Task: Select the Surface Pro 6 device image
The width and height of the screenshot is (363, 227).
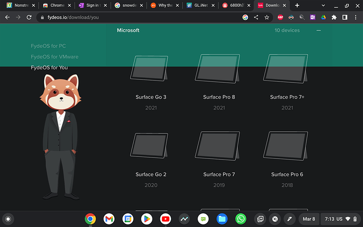Action: 286,146
